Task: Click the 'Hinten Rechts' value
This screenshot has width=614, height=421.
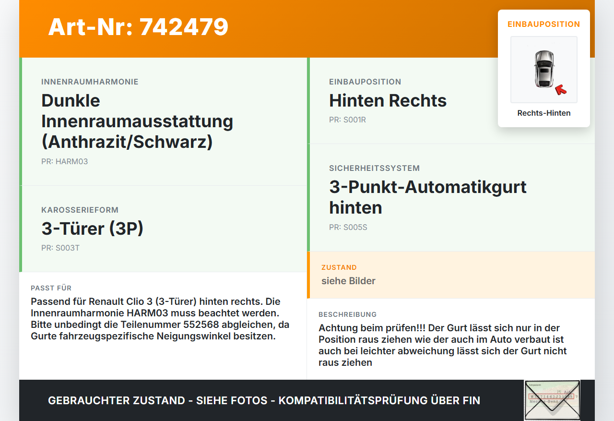Action: [388, 100]
